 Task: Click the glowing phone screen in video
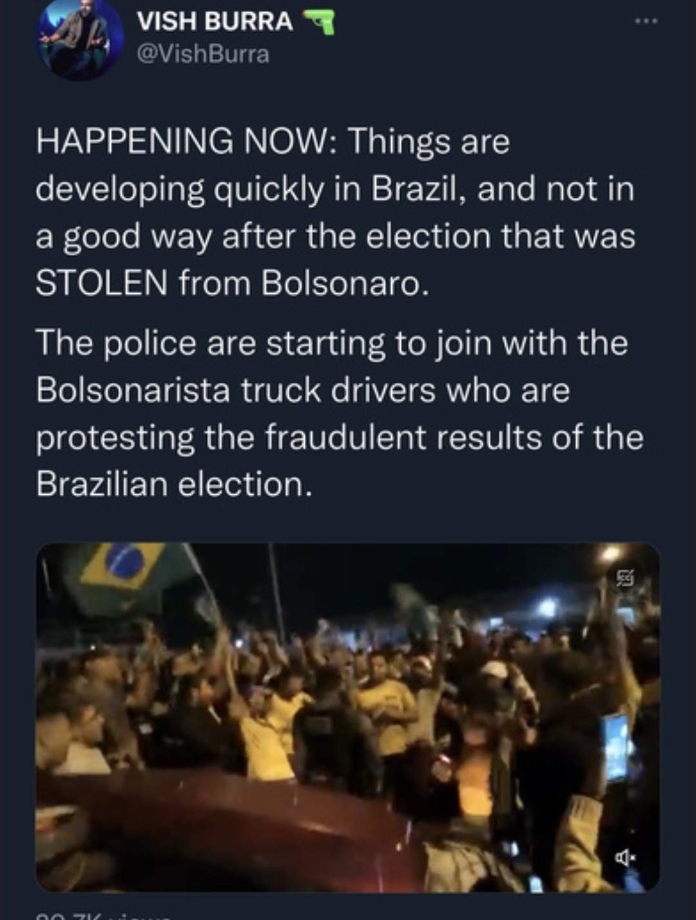tap(615, 747)
